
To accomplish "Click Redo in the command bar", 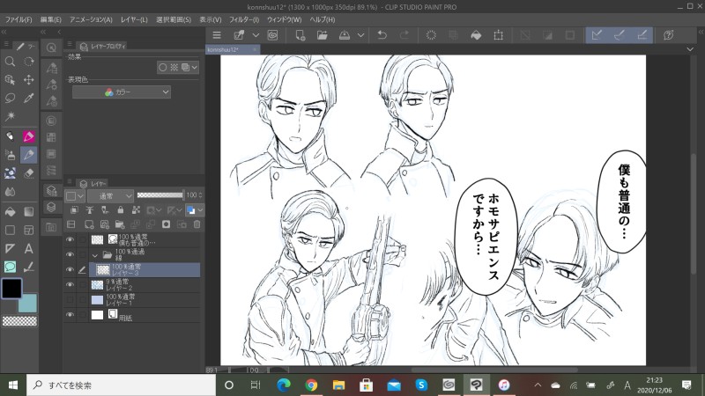I will tap(404, 35).
